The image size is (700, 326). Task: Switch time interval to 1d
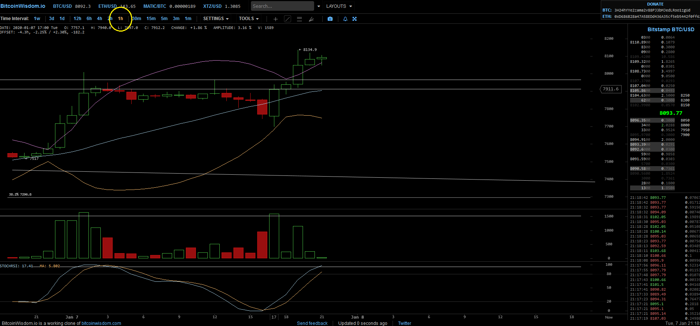click(x=62, y=19)
